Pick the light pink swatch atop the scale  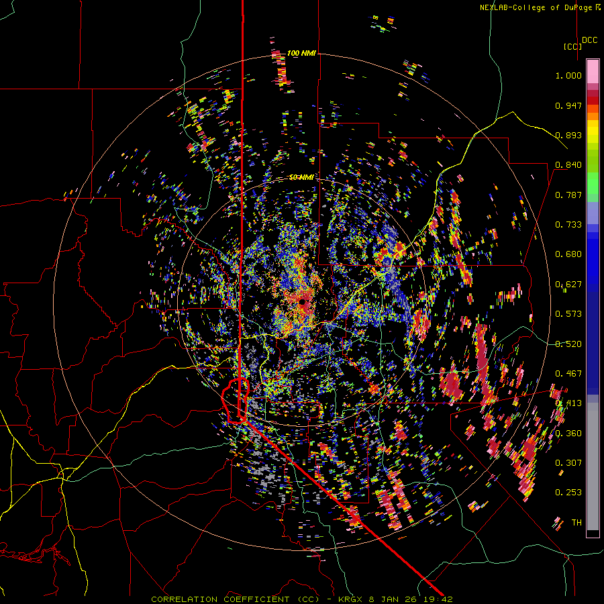593,71
